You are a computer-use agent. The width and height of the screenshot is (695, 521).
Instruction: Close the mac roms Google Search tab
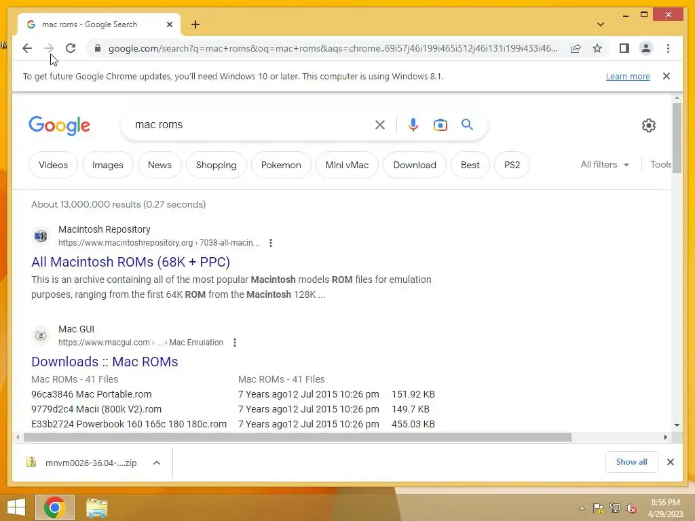(169, 24)
